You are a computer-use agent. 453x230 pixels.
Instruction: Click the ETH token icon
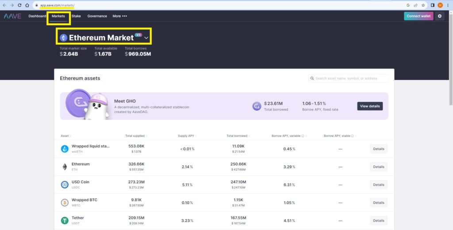(x=65, y=166)
